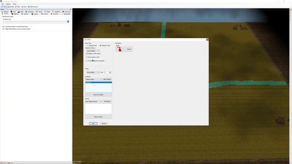Open the Options menu

[8, 4]
